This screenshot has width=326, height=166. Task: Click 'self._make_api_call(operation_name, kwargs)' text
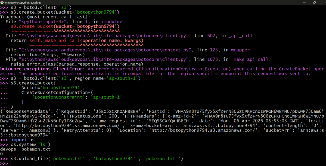click(x=86, y=41)
